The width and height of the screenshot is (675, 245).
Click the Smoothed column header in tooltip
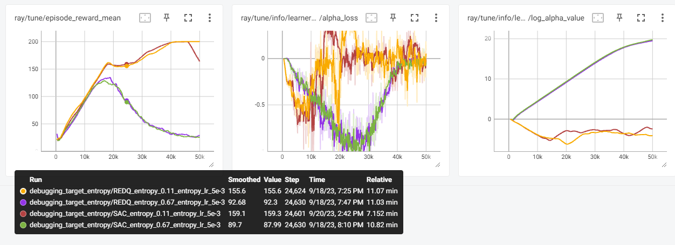pos(244,179)
